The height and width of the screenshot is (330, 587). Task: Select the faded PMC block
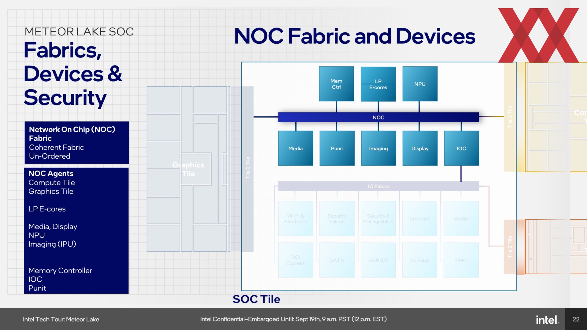pos(461,260)
